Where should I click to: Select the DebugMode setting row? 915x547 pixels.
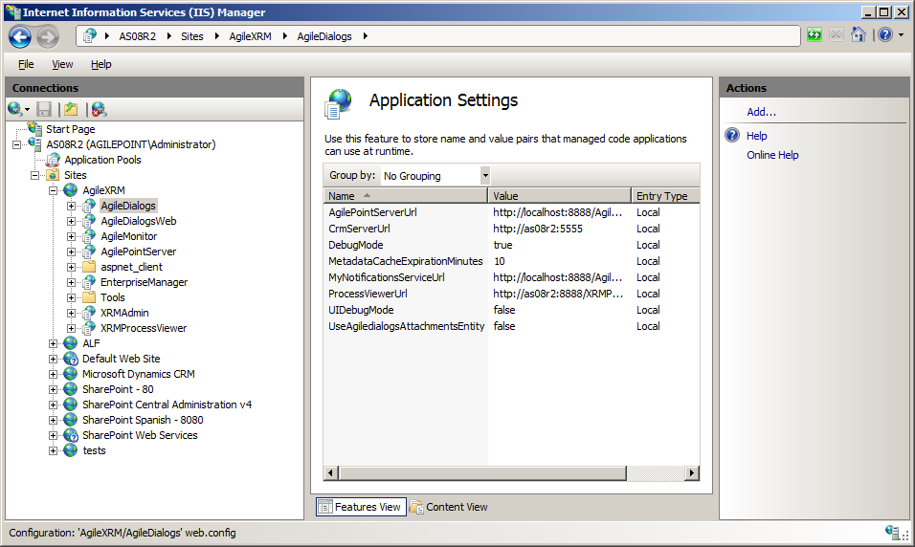[511, 245]
